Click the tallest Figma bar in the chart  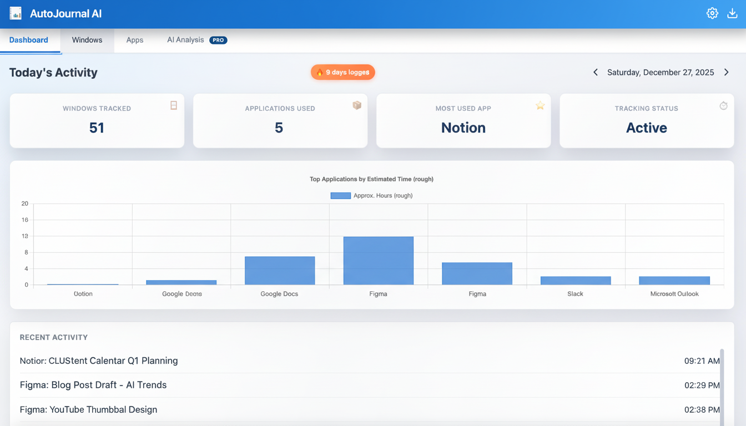pos(378,260)
